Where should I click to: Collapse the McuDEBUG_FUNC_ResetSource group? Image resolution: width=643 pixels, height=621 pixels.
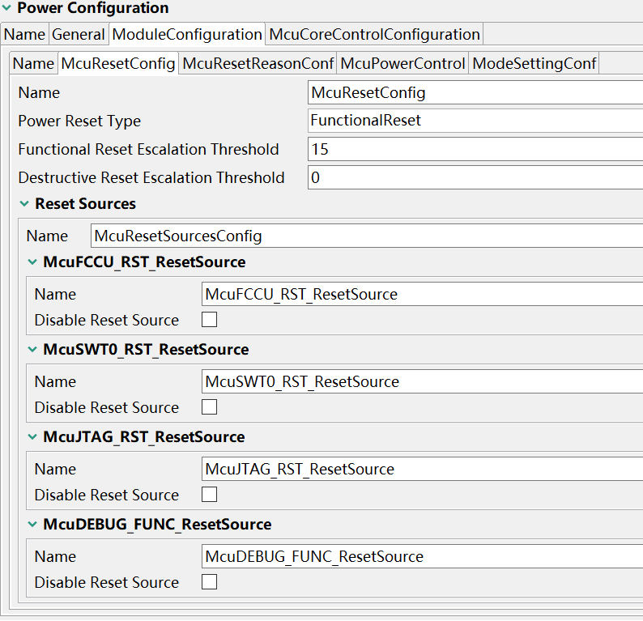[x=33, y=525]
